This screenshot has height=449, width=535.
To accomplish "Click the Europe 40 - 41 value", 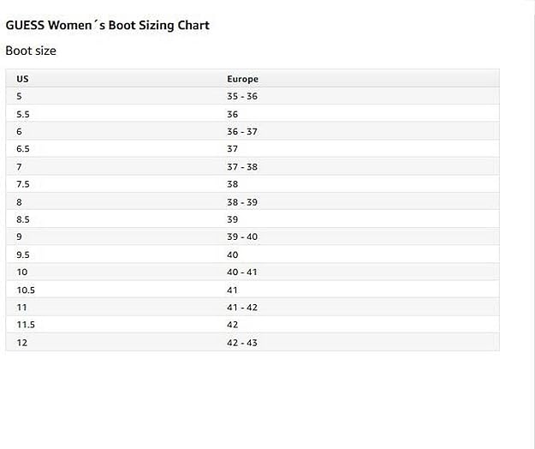I will click(242, 272).
